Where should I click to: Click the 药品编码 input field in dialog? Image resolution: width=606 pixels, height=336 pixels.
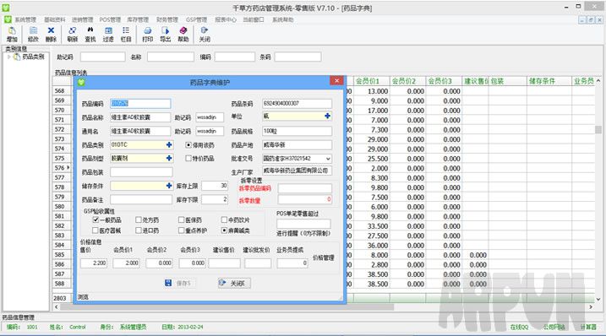(x=140, y=104)
